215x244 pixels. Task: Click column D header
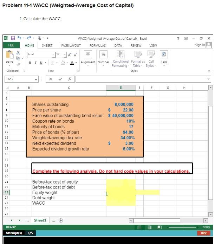[121, 88]
